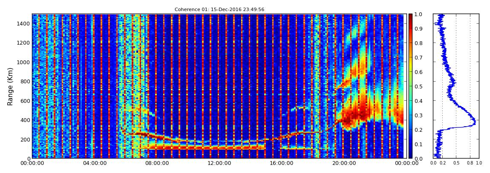This screenshot has width=490, height=173.
Task: Click the colorbar 0.7 tick label
Action: [418, 58]
